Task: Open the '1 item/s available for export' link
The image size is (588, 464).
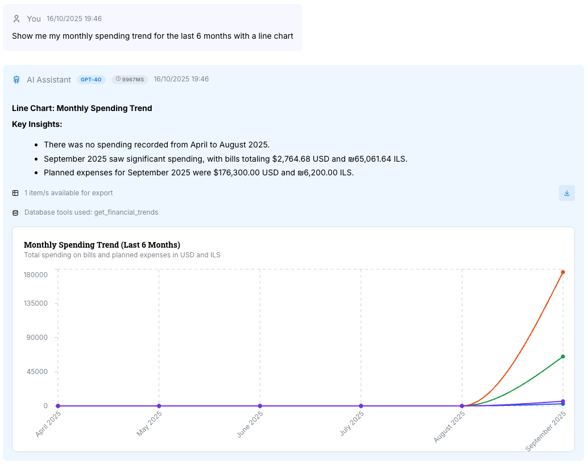Action: pyautogui.click(x=68, y=193)
